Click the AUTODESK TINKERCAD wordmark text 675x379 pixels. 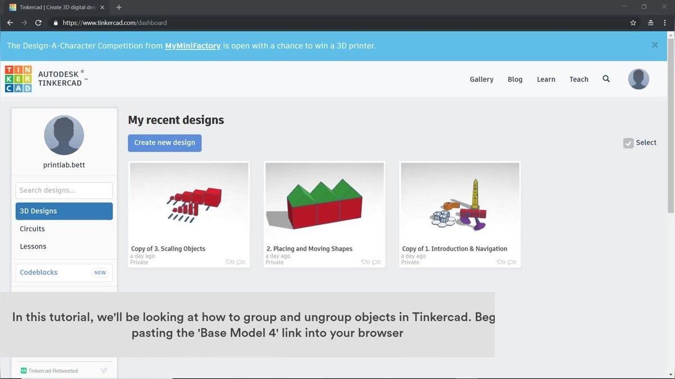click(63, 78)
